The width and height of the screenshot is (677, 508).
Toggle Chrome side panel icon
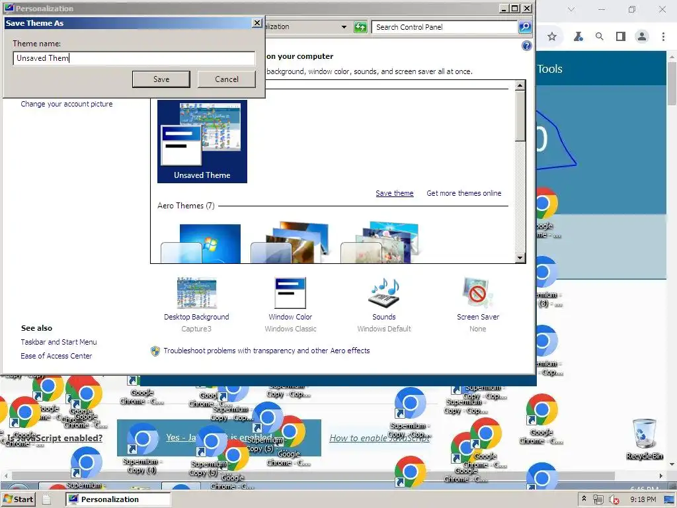(620, 37)
